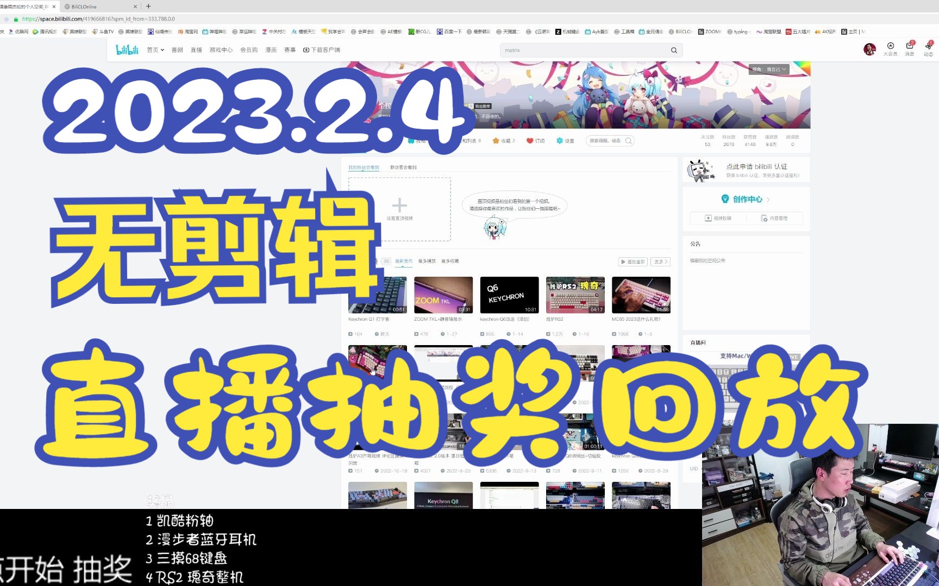Click the bilibili logo

[127, 50]
